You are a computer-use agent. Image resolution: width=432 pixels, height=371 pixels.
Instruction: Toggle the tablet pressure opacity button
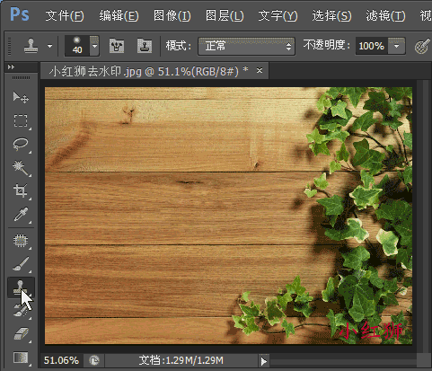click(422, 46)
